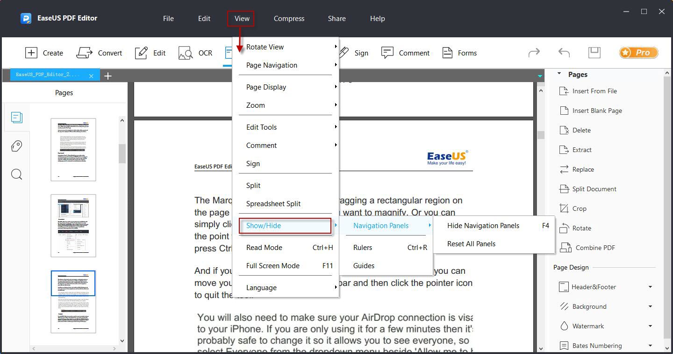The image size is (673, 354).
Task: Click Insert From File in Pages panel
Action: 588,91
